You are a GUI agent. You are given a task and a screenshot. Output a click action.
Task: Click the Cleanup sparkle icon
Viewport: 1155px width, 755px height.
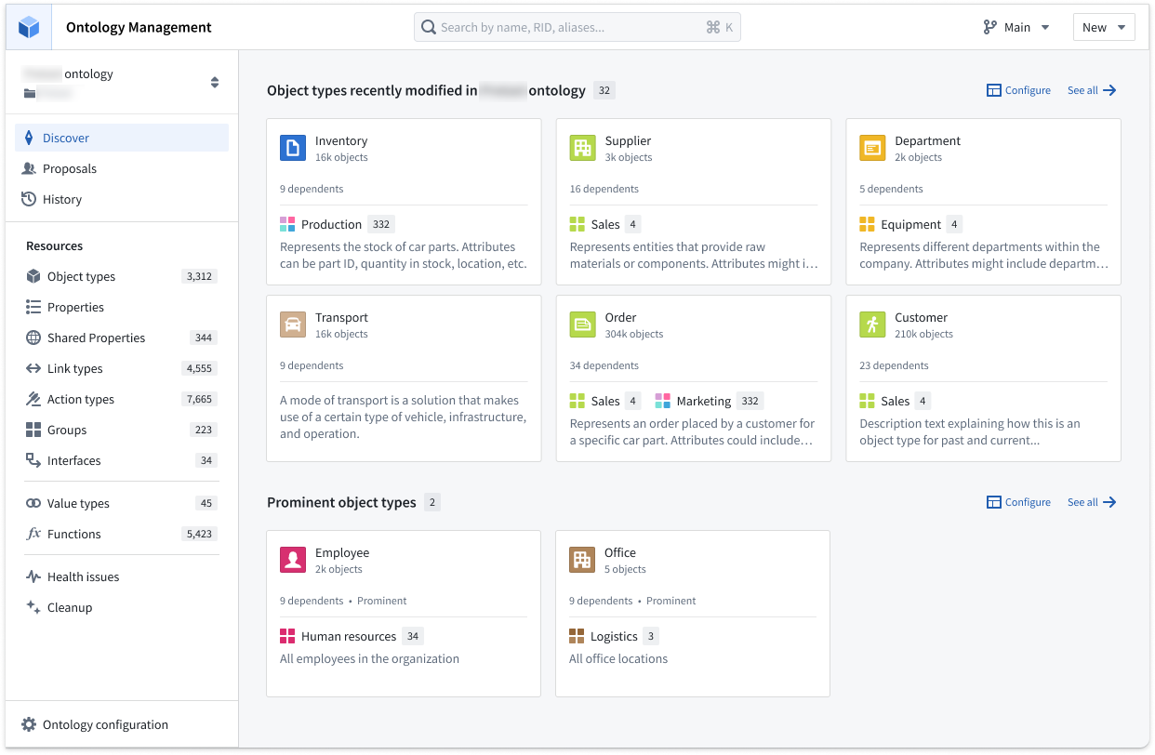tap(33, 607)
